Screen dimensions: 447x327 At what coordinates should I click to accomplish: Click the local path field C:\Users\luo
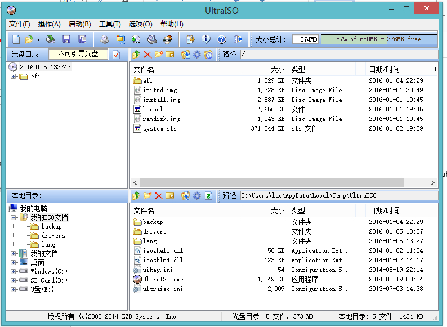(x=339, y=195)
